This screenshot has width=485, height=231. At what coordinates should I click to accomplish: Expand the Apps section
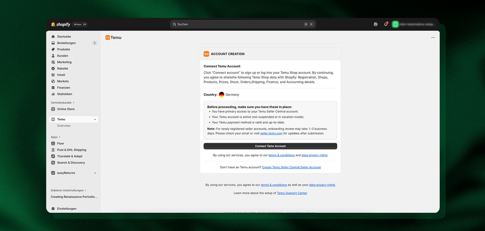pos(55,137)
